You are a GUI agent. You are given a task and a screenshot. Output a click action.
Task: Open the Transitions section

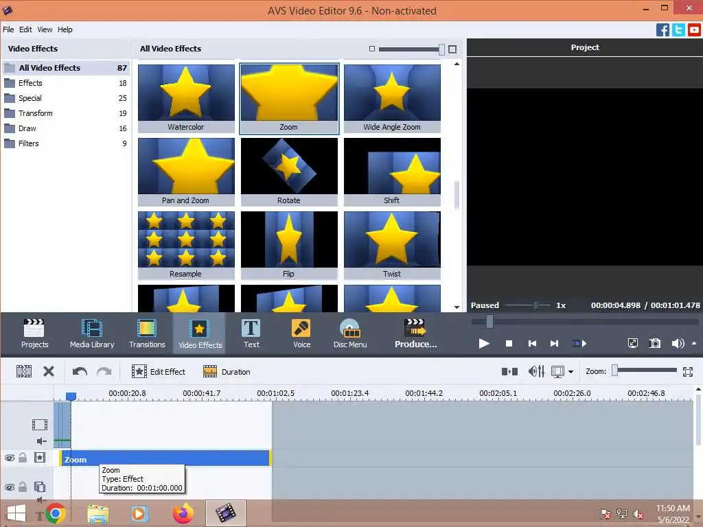[147, 333]
